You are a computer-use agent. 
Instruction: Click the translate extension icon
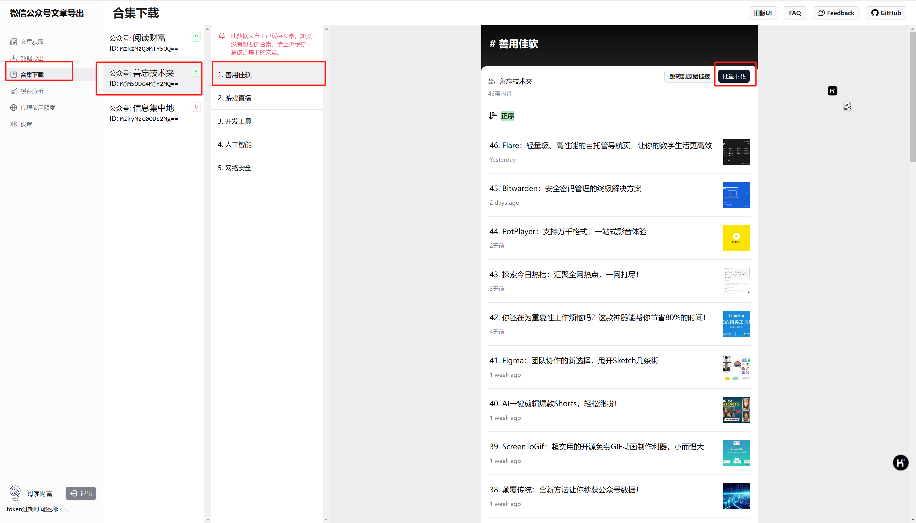(848, 106)
